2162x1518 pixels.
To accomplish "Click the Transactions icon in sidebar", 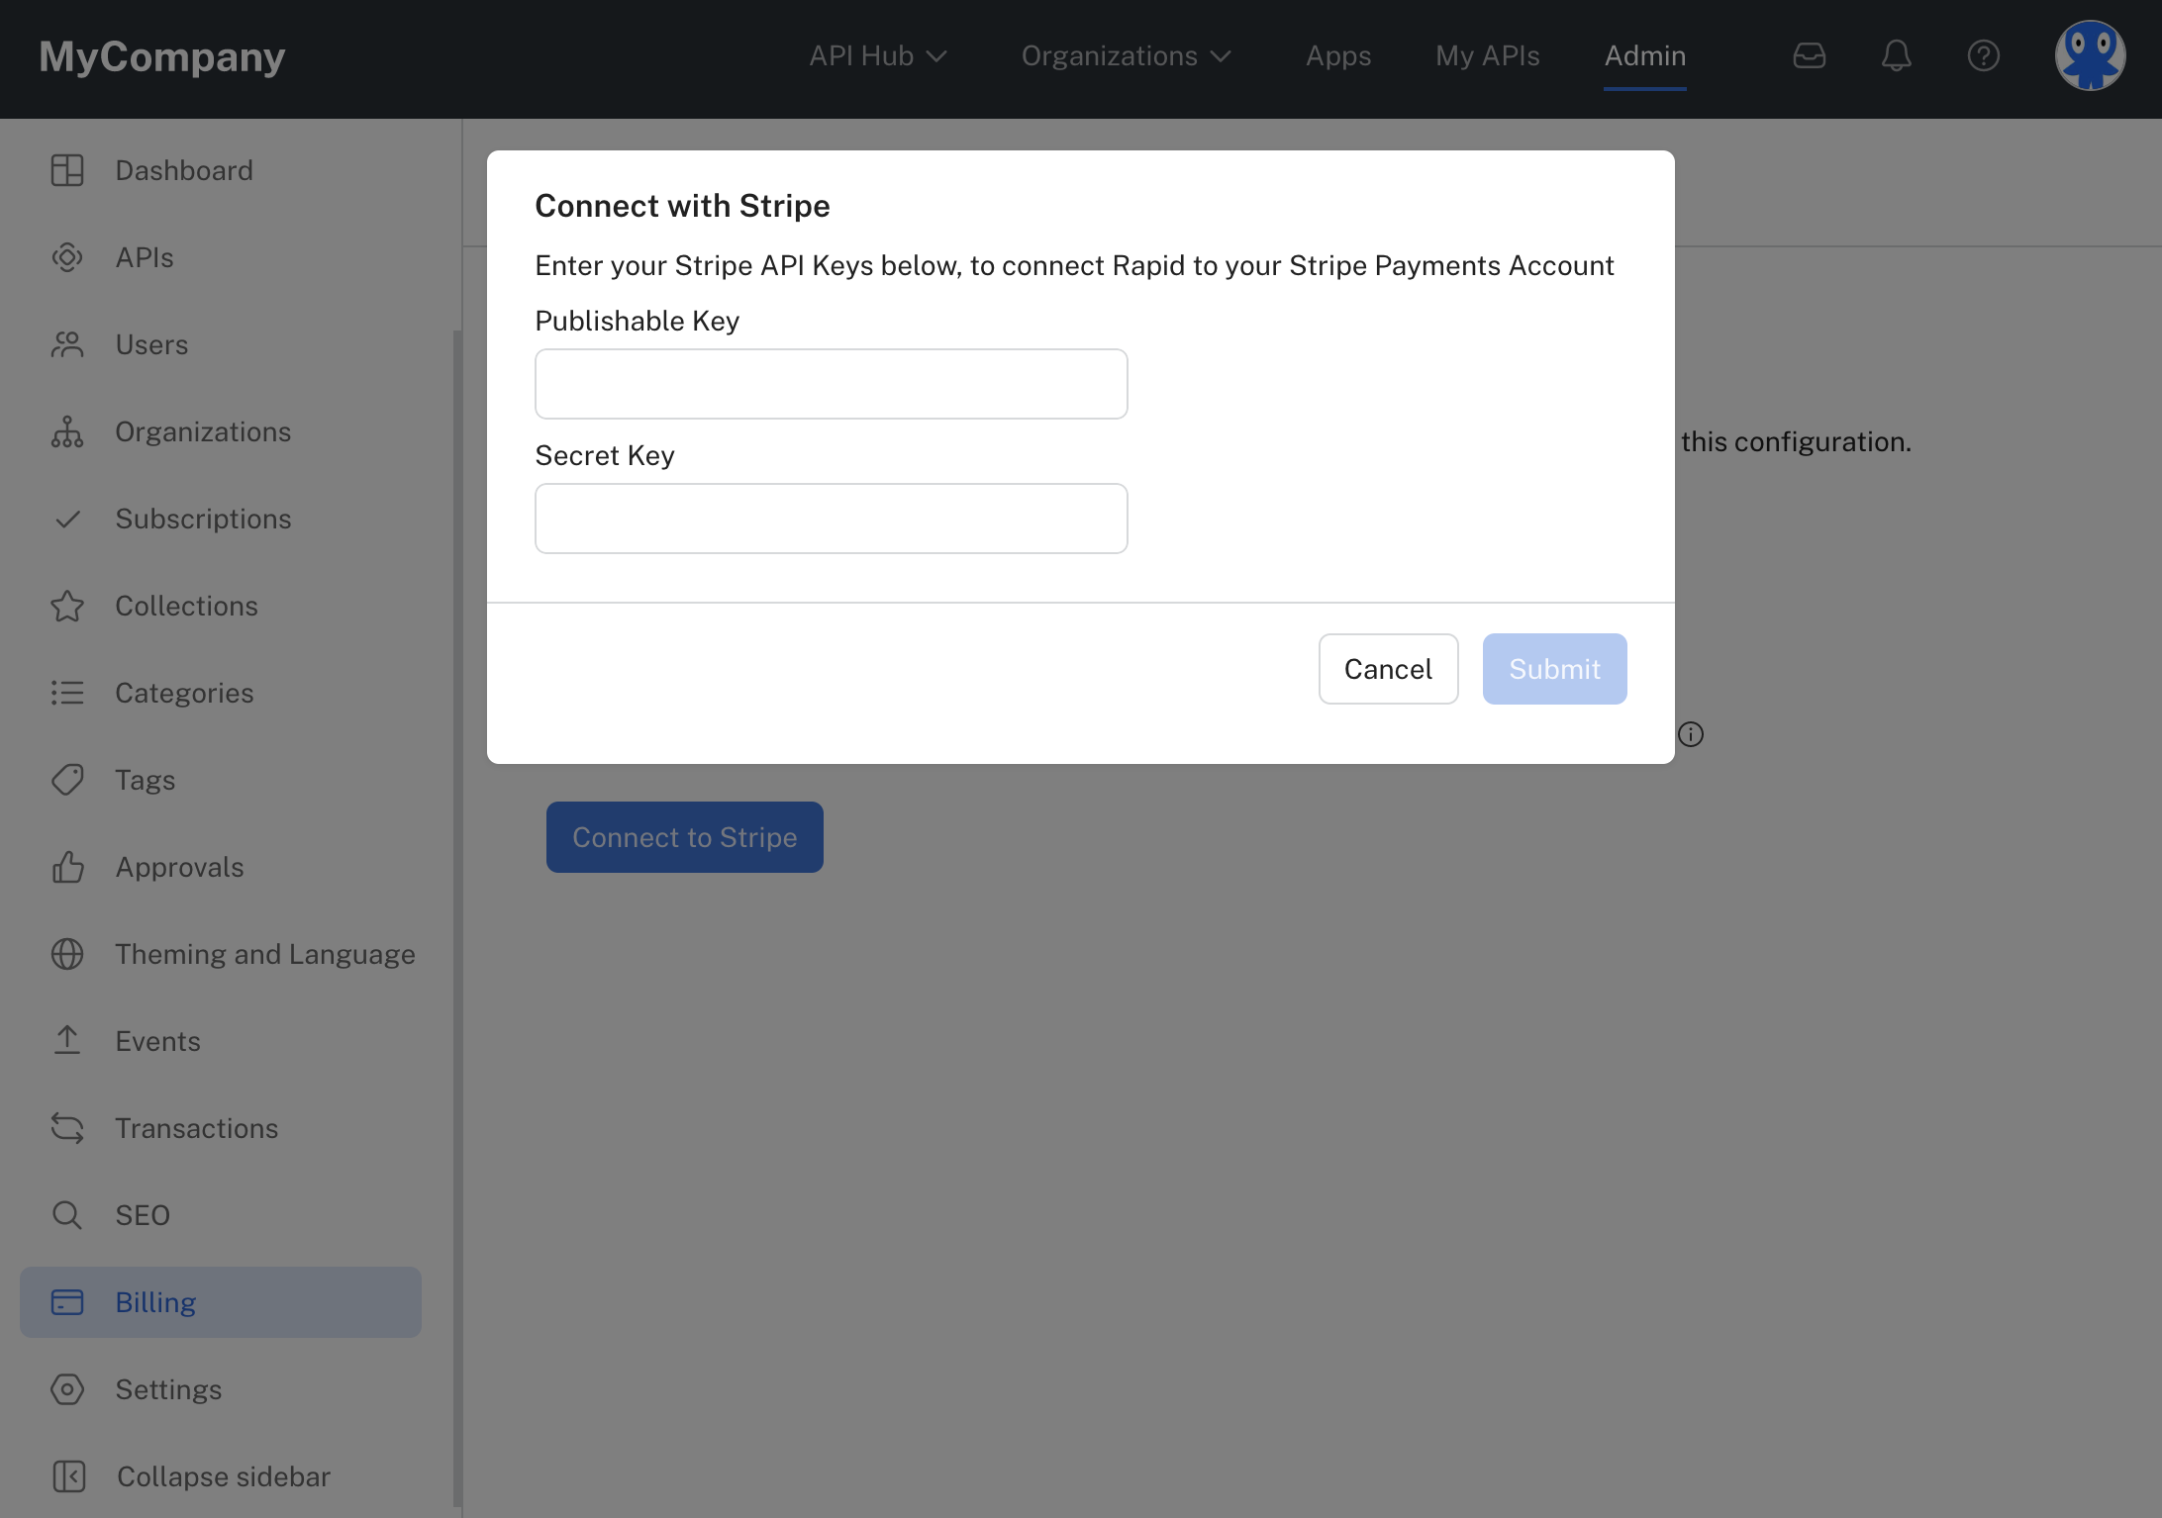I will (67, 1128).
